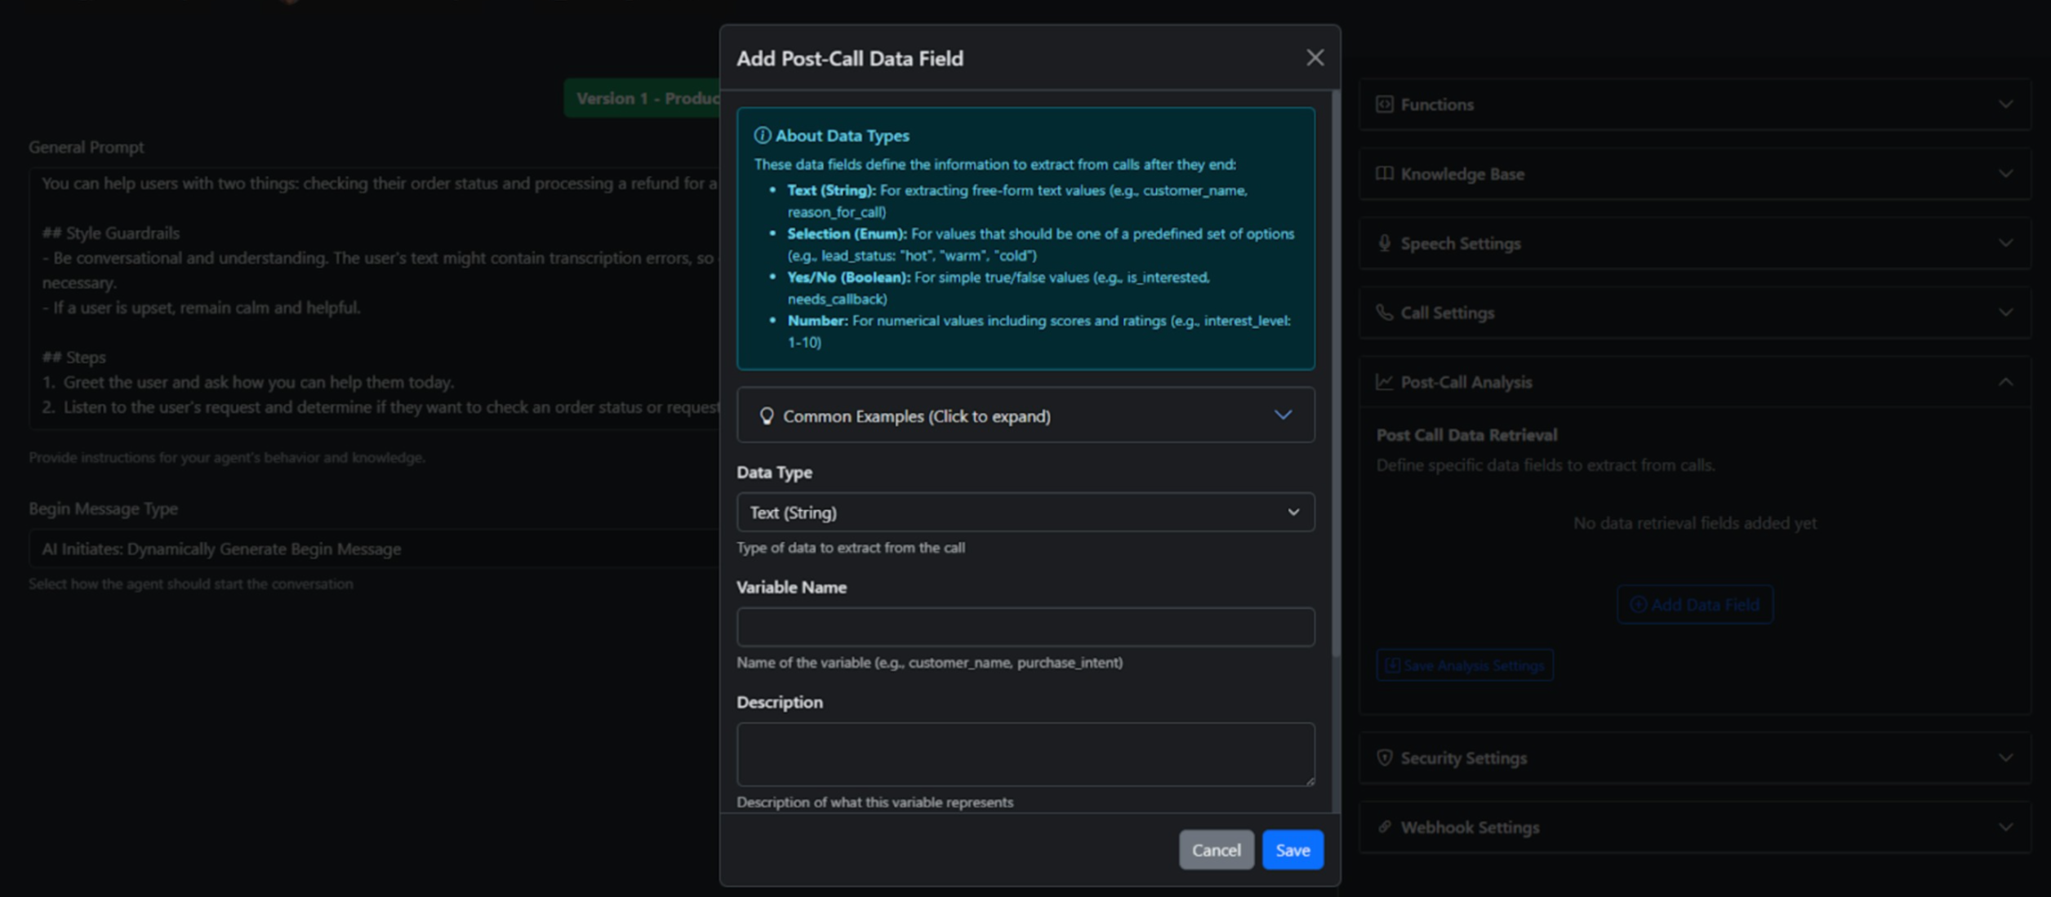Click the Add Data Field button
This screenshot has width=2051, height=897.
1694,605
